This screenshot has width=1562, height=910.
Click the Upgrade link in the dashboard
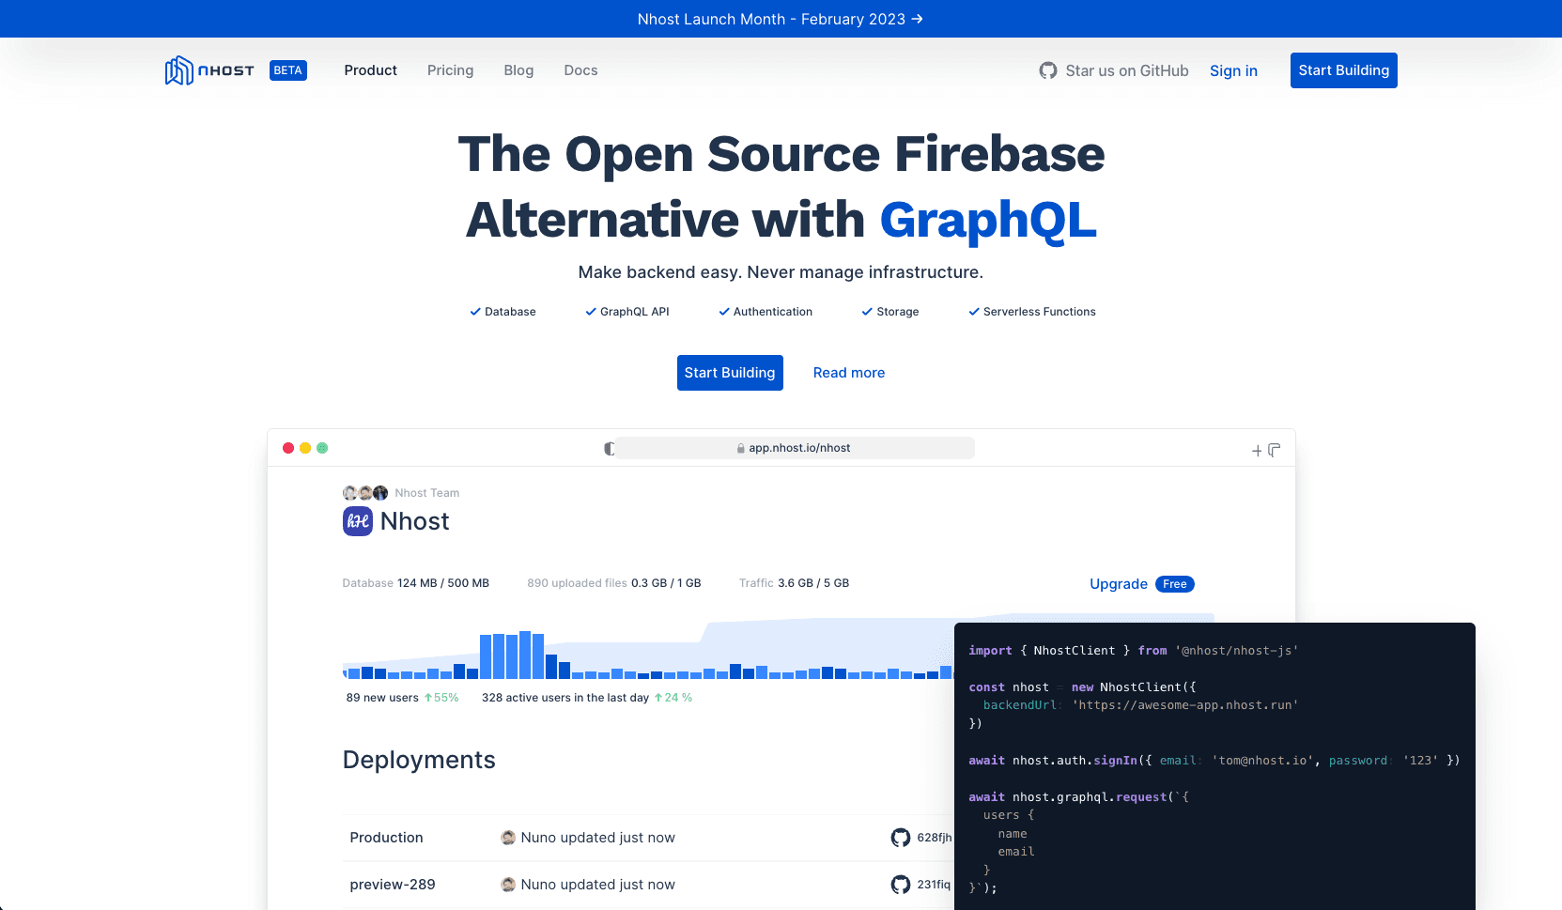click(1119, 584)
